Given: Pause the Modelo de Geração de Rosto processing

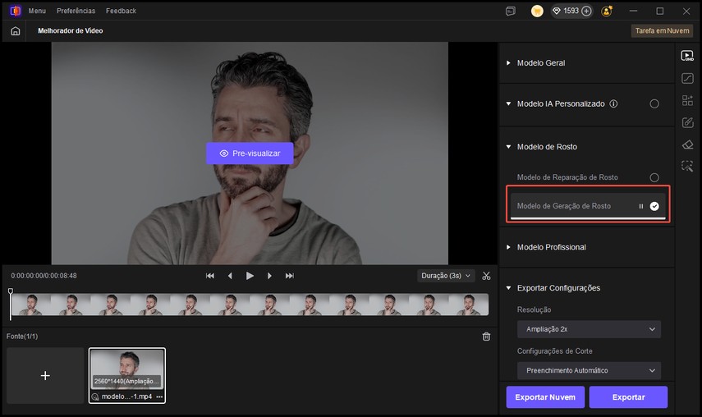Looking at the screenshot, I should point(641,206).
